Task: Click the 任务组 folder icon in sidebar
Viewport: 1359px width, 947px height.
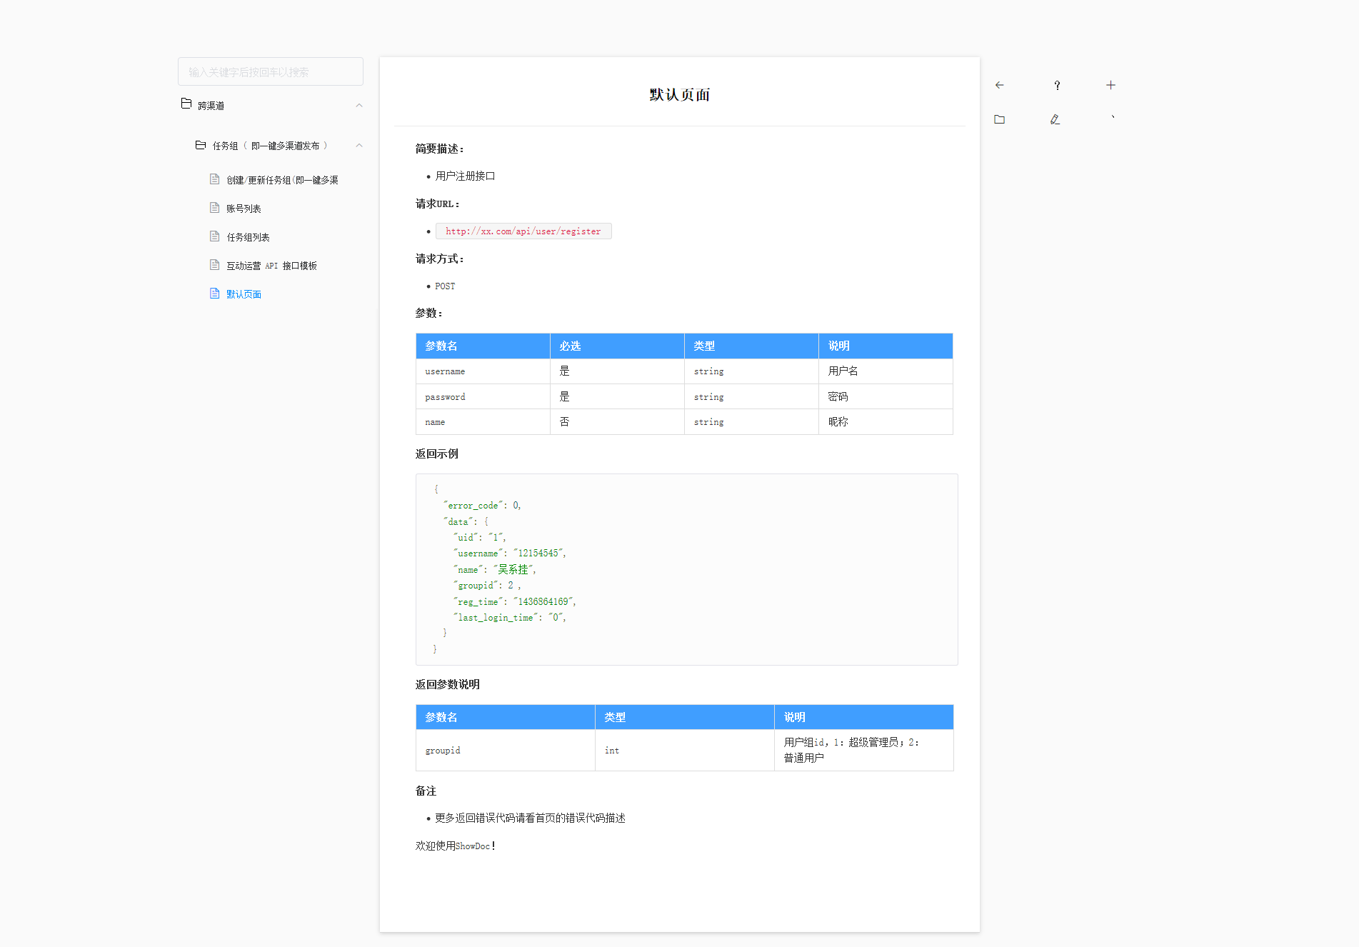Action: click(201, 145)
